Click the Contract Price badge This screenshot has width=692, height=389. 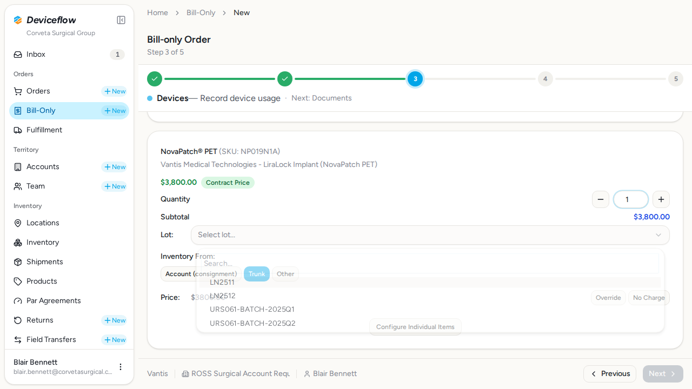[228, 183]
